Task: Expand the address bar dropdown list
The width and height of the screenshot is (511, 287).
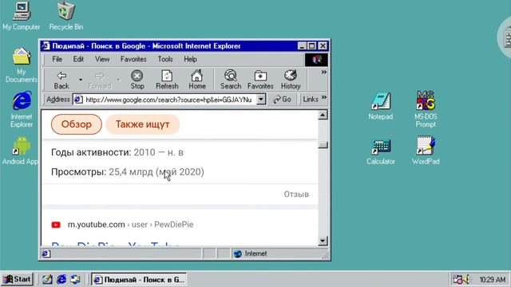Action: coord(261,100)
